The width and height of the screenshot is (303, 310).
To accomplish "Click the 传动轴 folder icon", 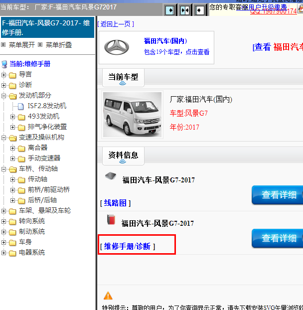I will [x=21, y=179].
